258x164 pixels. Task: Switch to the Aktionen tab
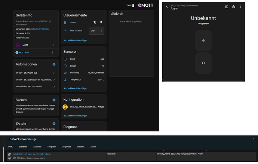[37, 146]
